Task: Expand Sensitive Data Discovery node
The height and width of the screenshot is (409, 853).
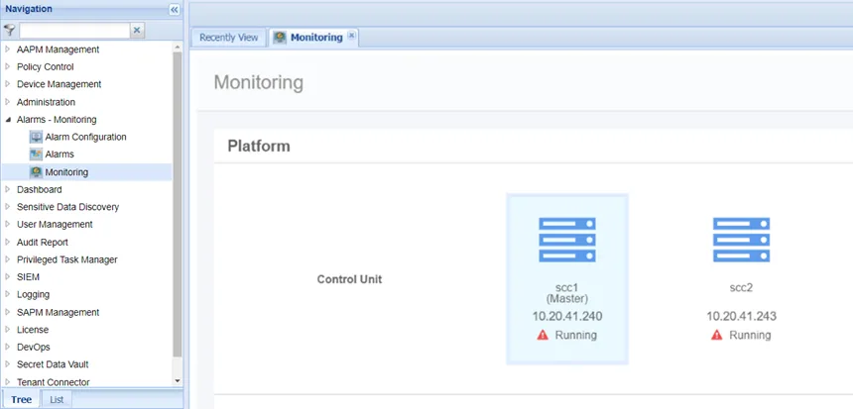Action: pyautogui.click(x=8, y=207)
